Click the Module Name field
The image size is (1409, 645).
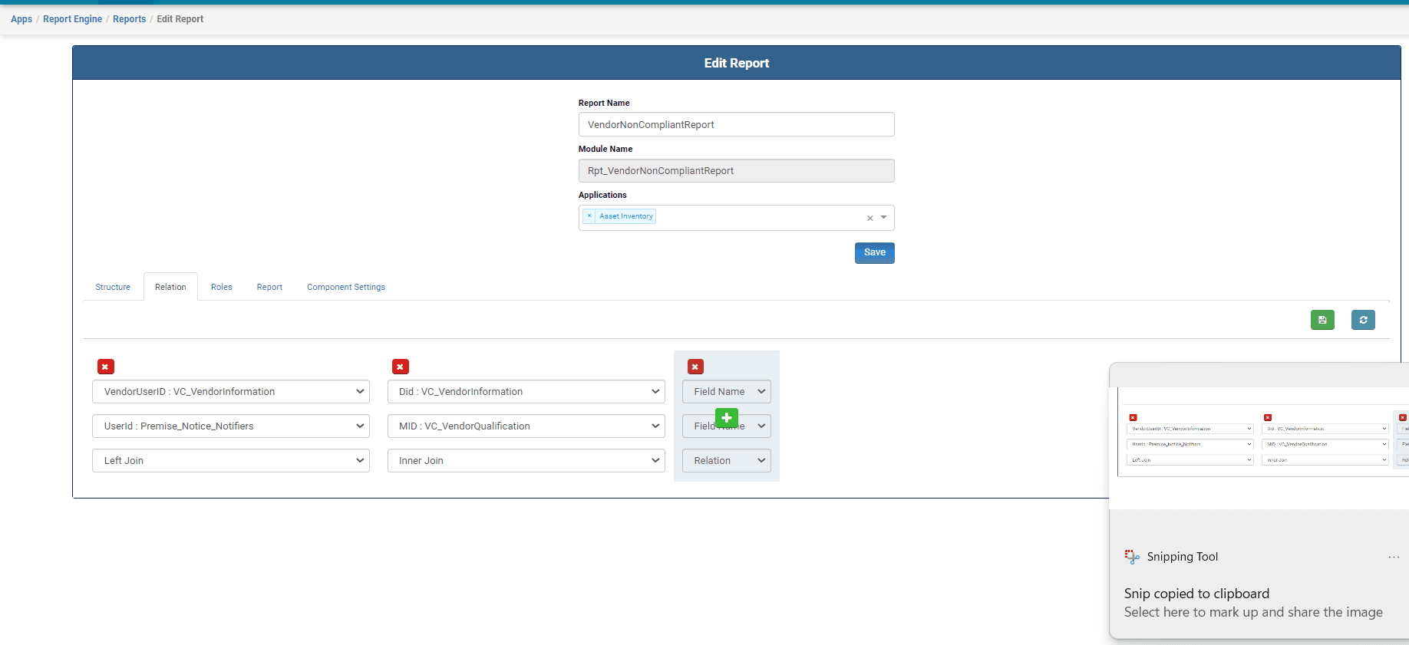[737, 170]
